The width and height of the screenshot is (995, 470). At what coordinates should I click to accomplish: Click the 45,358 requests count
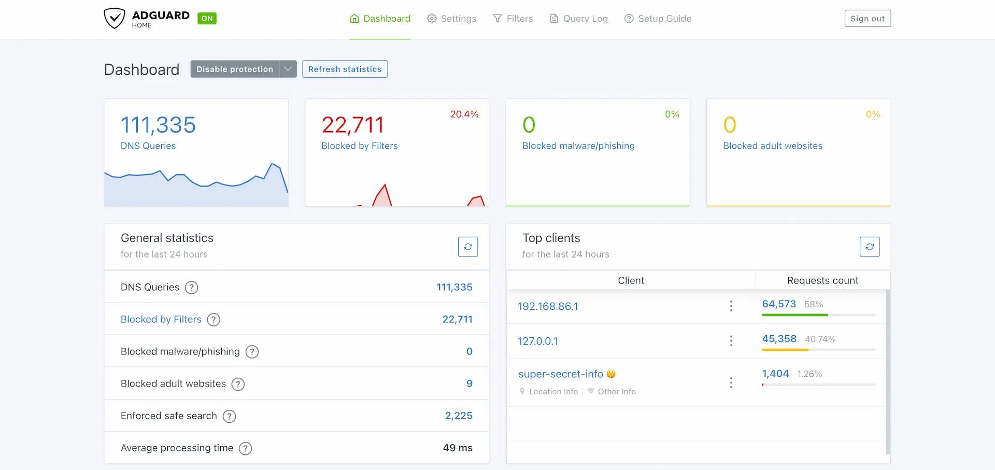tap(779, 339)
